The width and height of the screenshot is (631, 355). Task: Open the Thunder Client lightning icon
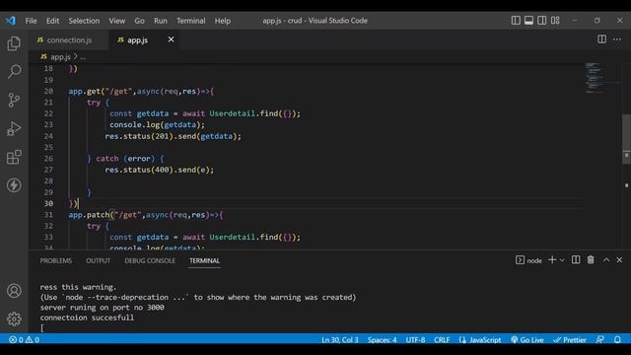point(14,185)
